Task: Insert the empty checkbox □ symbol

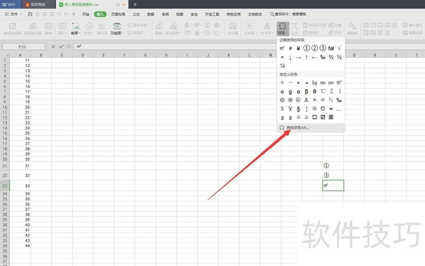Action: point(314,117)
